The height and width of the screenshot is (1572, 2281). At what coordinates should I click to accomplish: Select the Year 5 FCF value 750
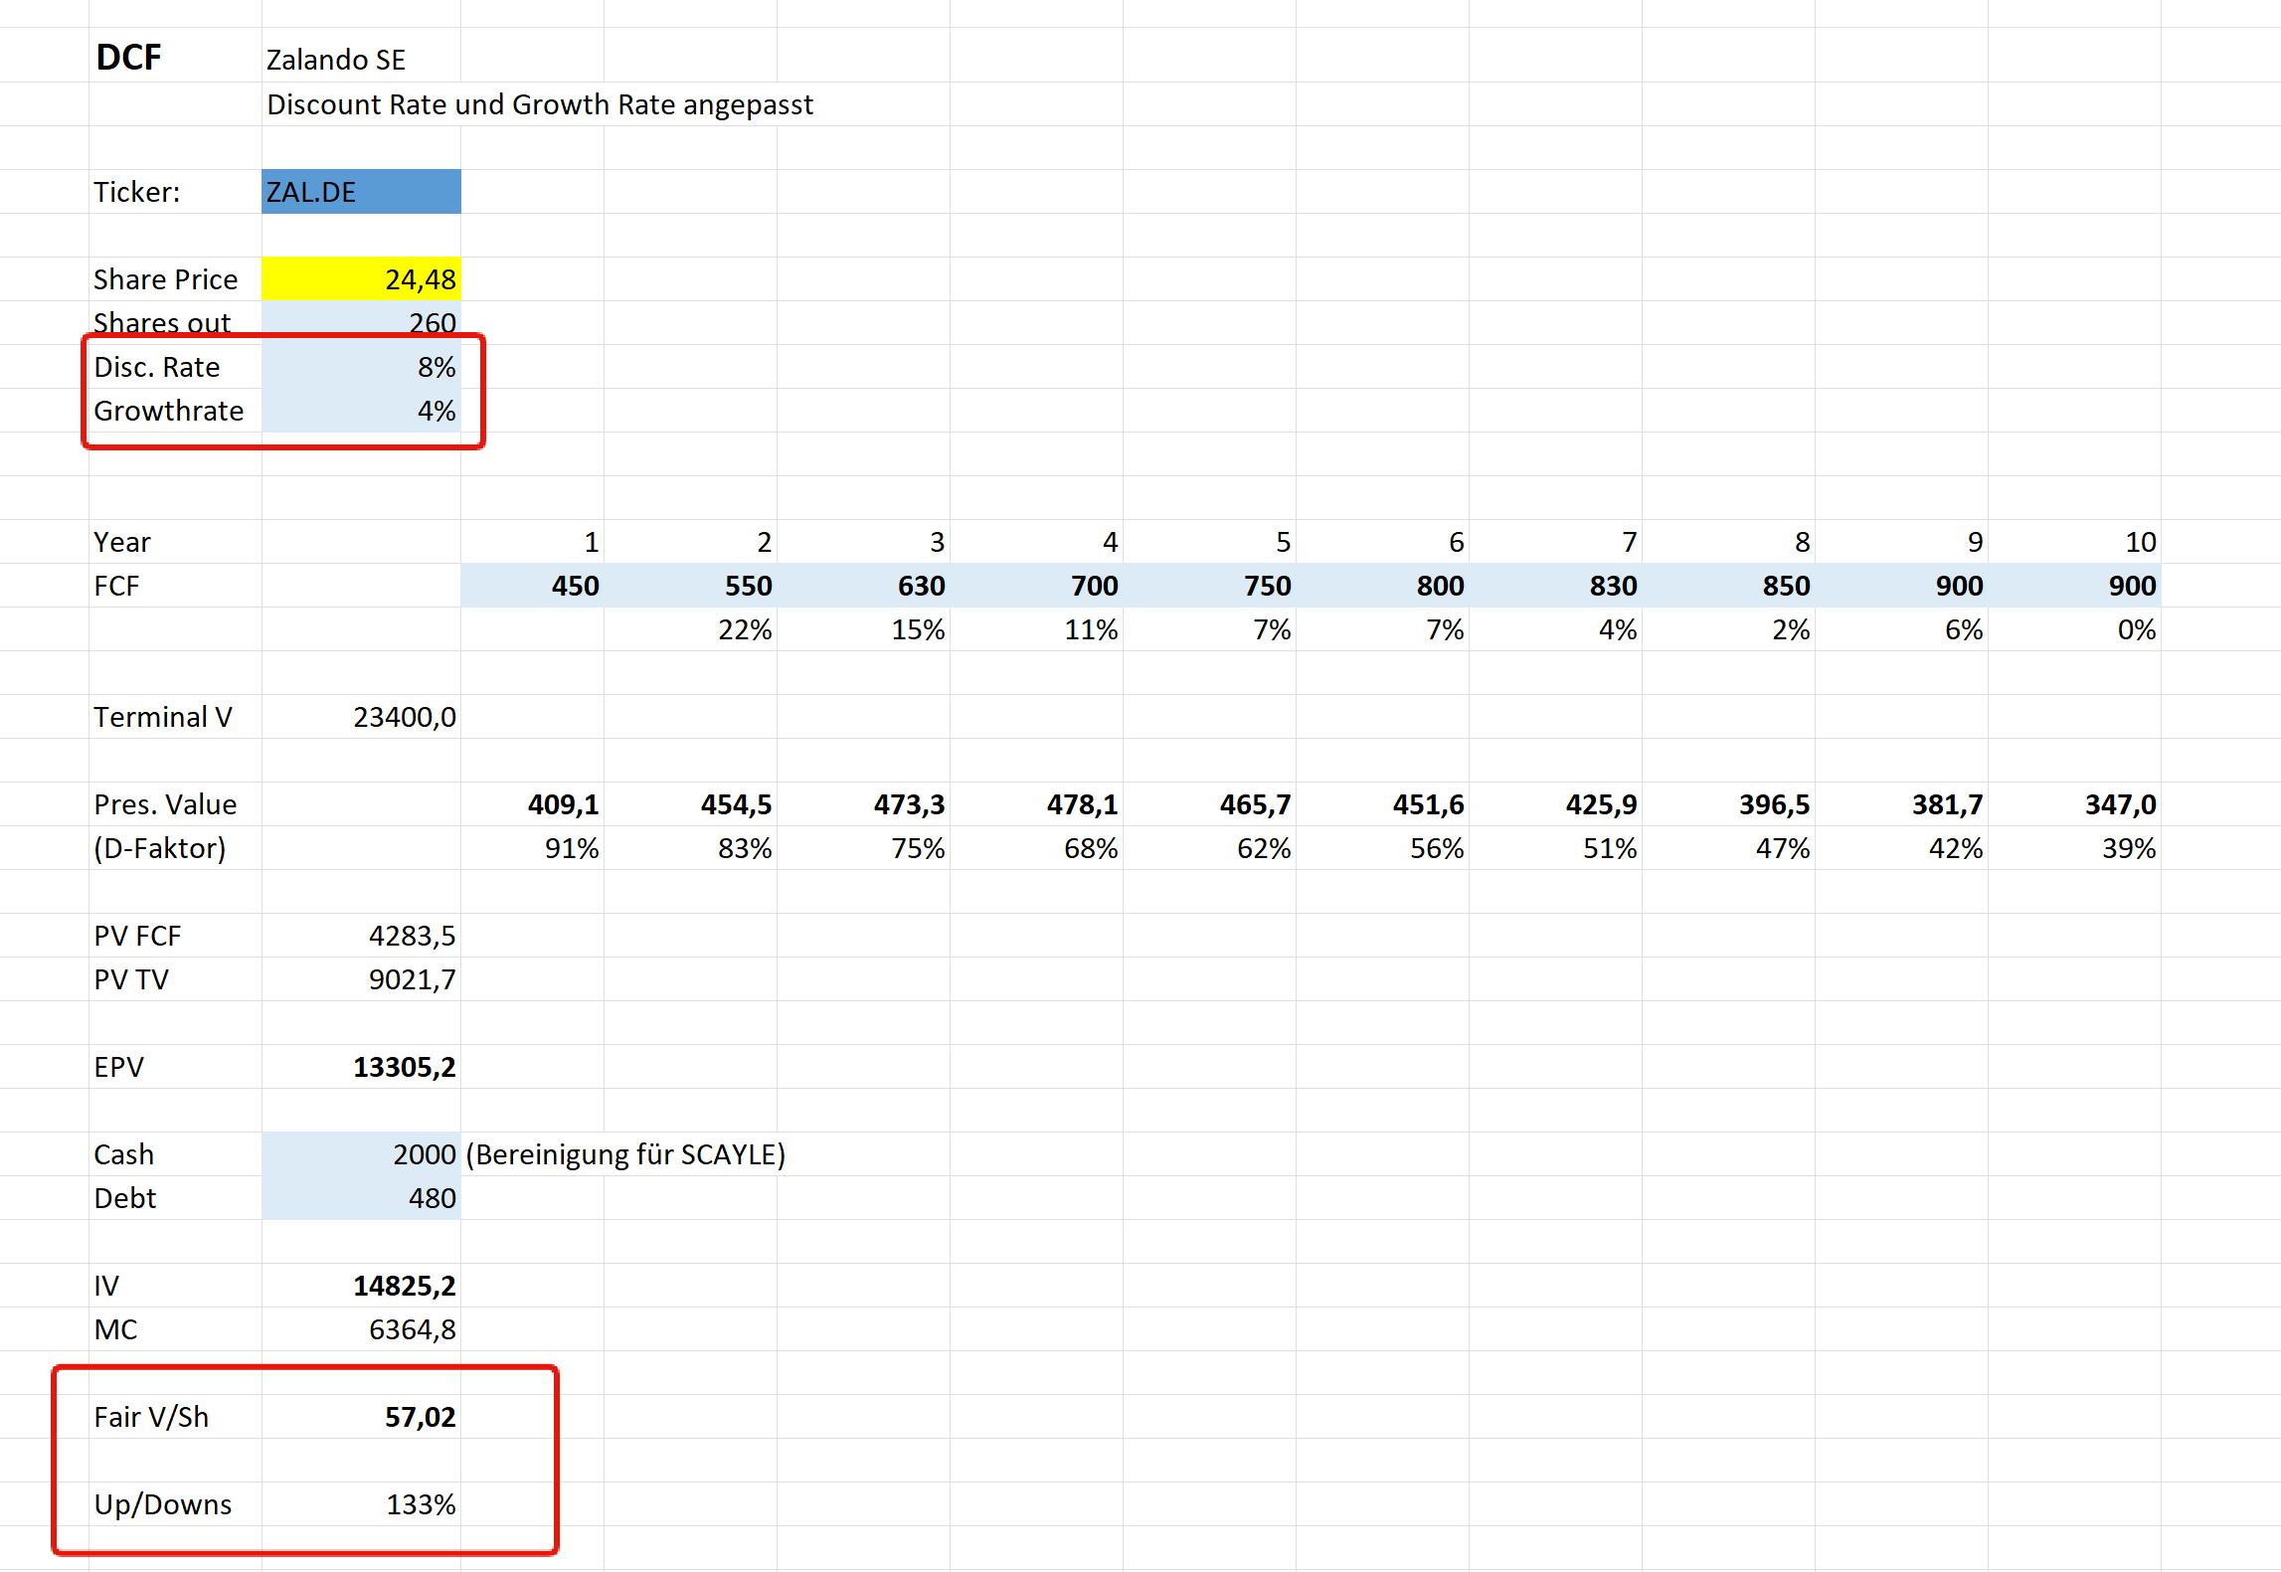click(1209, 586)
